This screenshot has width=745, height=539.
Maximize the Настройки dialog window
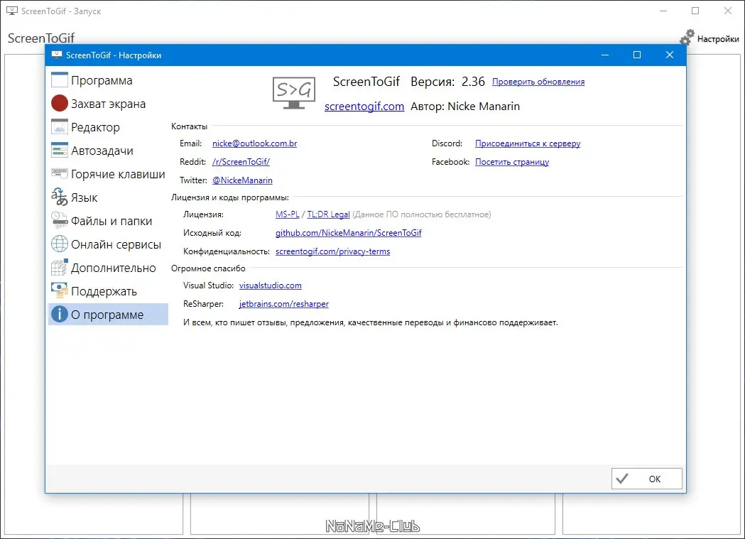pyautogui.click(x=637, y=55)
